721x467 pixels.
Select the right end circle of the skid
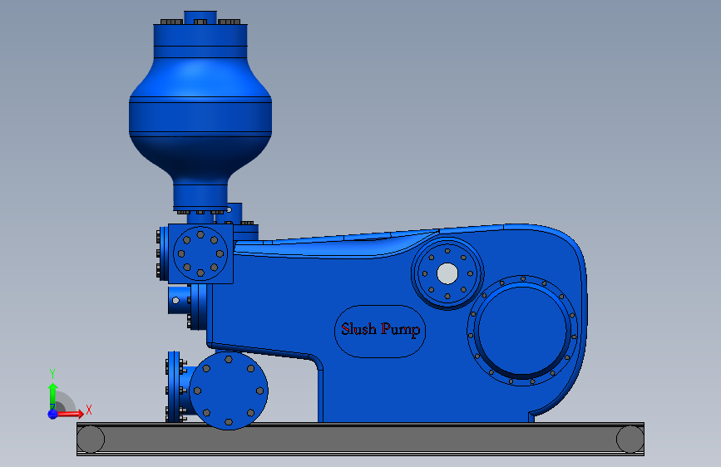coord(630,440)
